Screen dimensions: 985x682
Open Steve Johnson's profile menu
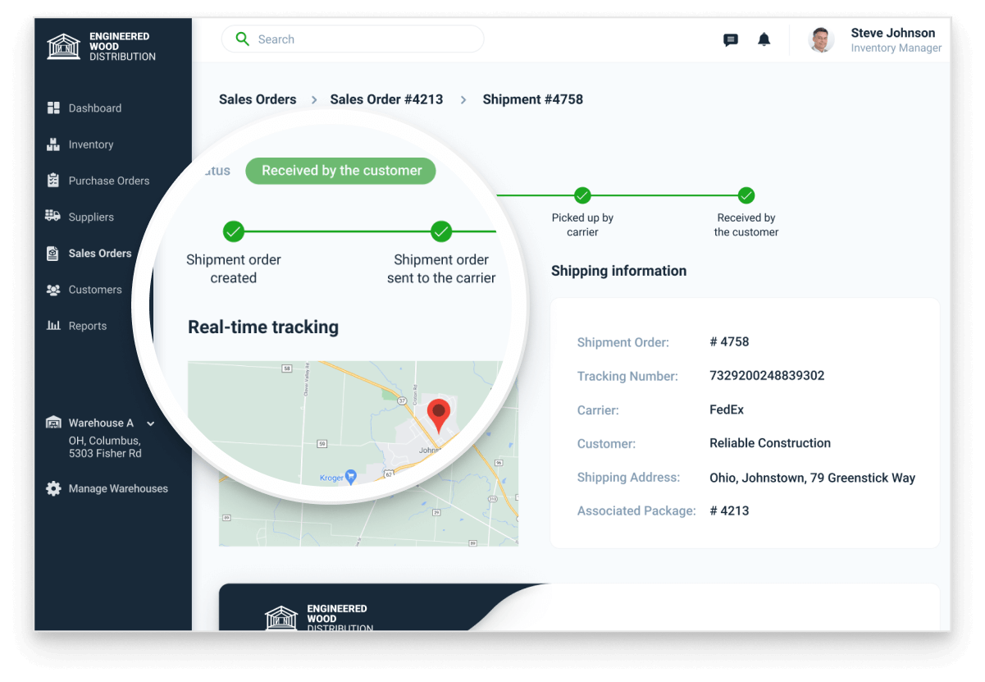pyautogui.click(x=876, y=39)
